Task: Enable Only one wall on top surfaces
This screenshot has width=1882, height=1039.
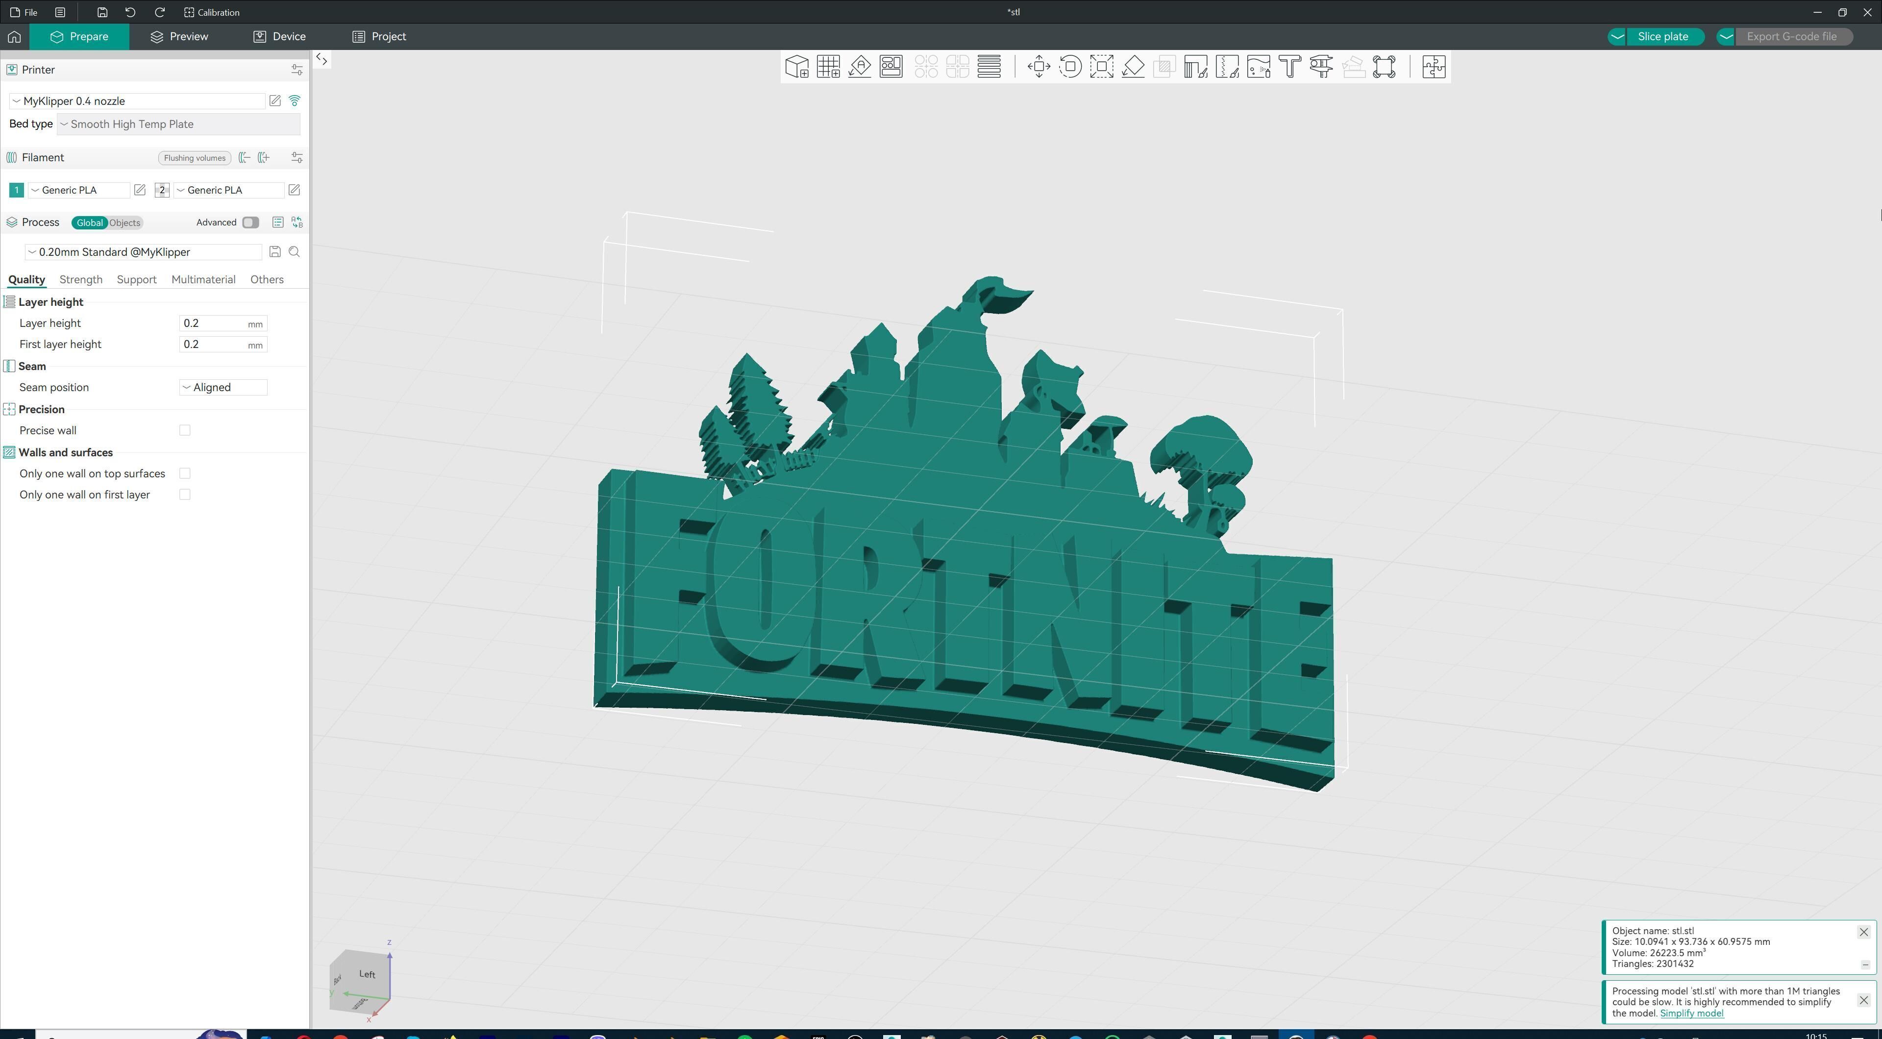Action: tap(185, 473)
